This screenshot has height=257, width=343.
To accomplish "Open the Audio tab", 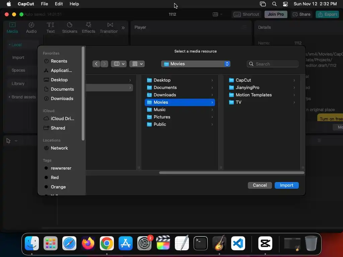I will [x=31, y=28].
